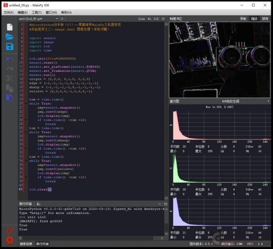Viewport: 273px width, 249px height.
Task: Click the clear icon beside 串行终端 title
Action: pos(39,204)
